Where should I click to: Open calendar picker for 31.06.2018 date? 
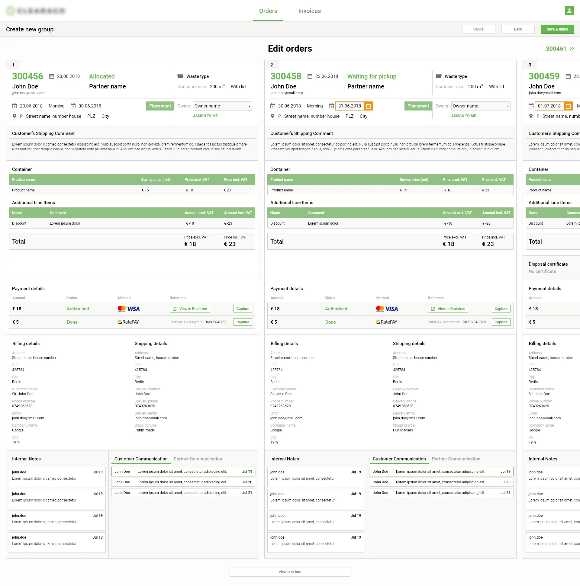coord(368,106)
